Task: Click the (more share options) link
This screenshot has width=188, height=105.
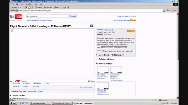Action: (86, 88)
